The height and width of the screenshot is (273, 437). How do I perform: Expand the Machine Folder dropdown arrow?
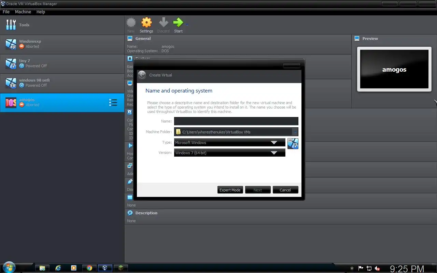[x=295, y=132]
